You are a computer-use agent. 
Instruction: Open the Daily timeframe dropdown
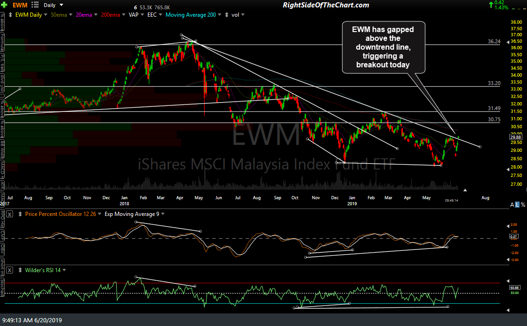coord(51,5)
